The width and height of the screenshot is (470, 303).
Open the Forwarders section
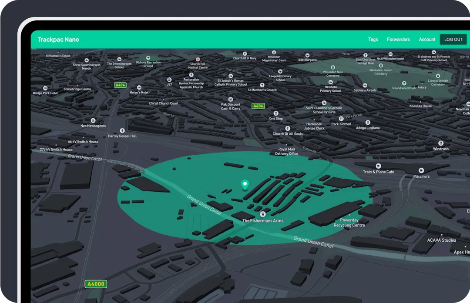coord(398,40)
